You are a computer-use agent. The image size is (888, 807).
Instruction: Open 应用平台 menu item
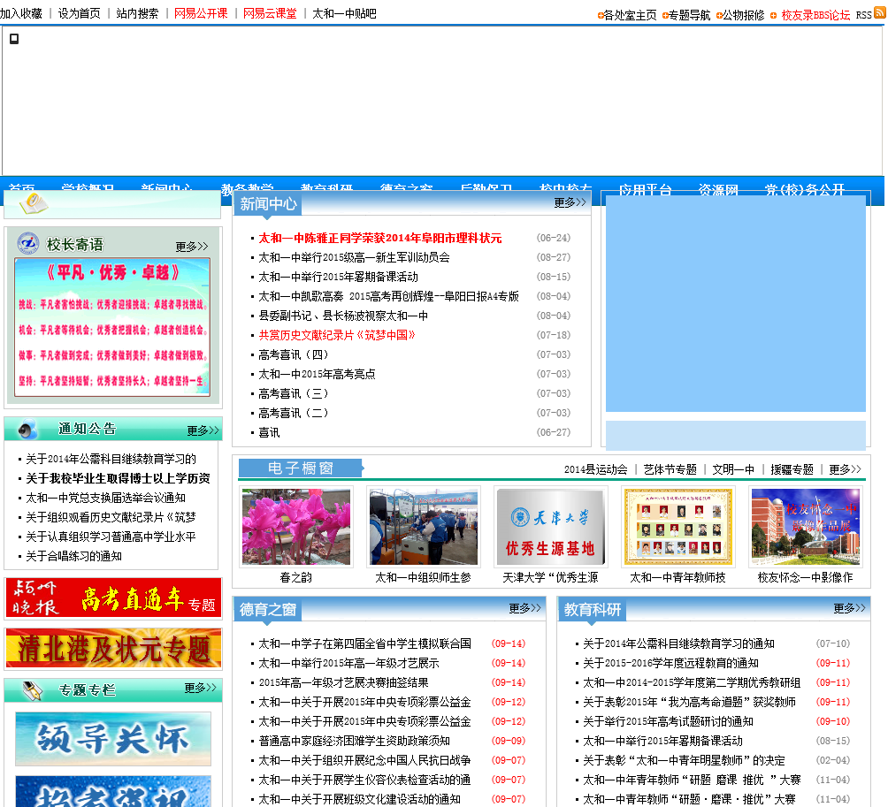(x=645, y=190)
